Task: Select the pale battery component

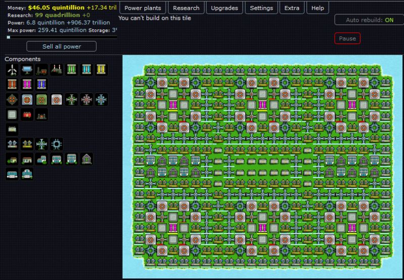Action: click(12, 129)
